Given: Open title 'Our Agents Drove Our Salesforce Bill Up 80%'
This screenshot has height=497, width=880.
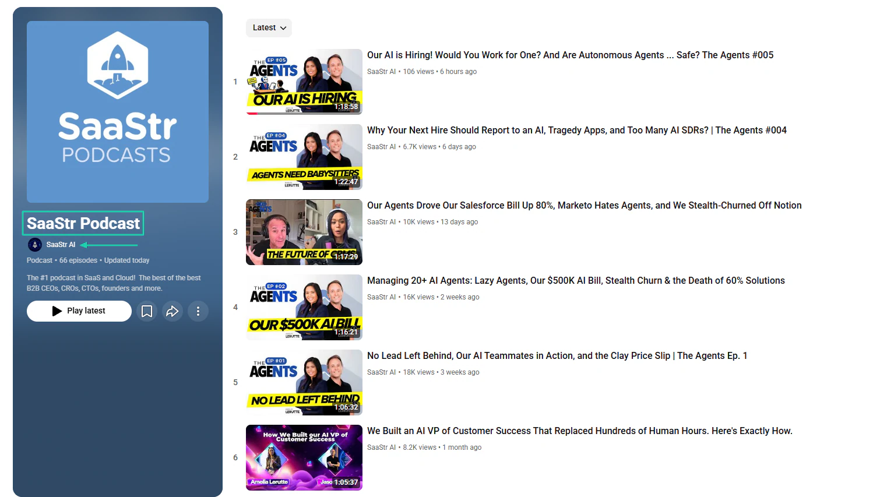Looking at the screenshot, I should [585, 206].
